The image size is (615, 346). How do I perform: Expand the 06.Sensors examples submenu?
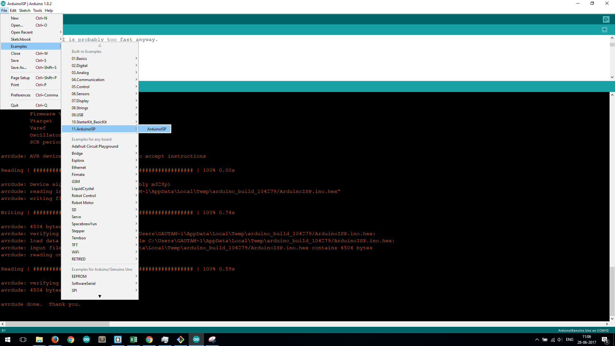point(100,94)
